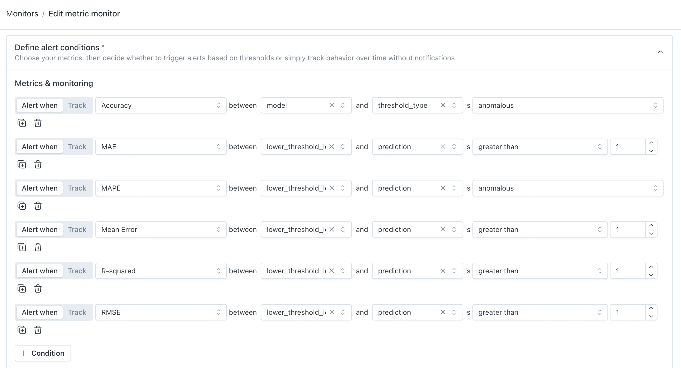Switch MAPE row to Track mode

77,188
